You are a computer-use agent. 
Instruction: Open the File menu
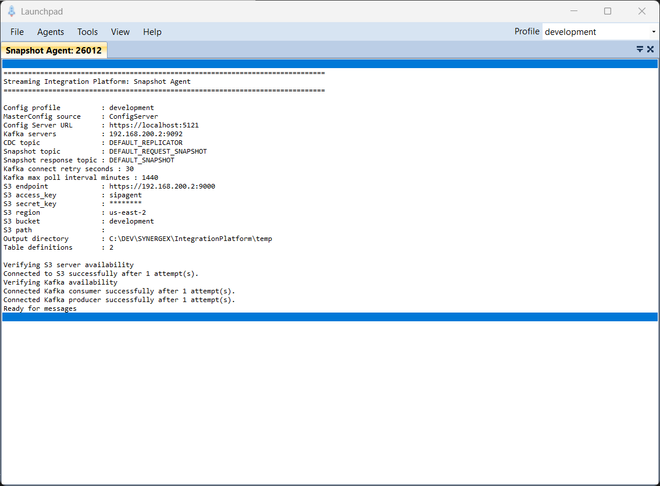pos(17,32)
